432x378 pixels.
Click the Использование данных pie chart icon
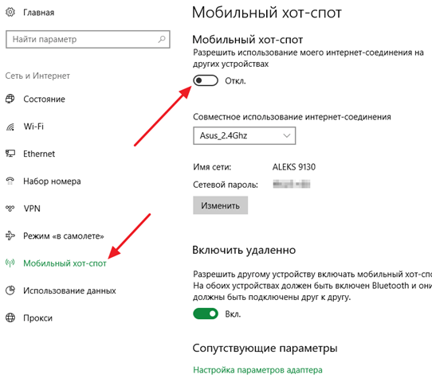tap(10, 290)
